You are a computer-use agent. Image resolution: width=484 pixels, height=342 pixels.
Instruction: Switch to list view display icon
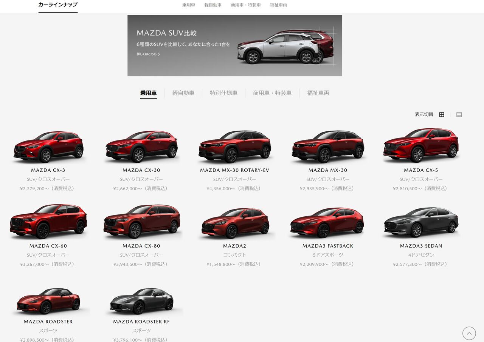click(x=459, y=115)
